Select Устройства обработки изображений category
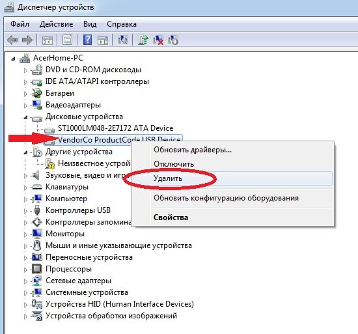The height and width of the screenshot is (334, 358). coord(111,316)
